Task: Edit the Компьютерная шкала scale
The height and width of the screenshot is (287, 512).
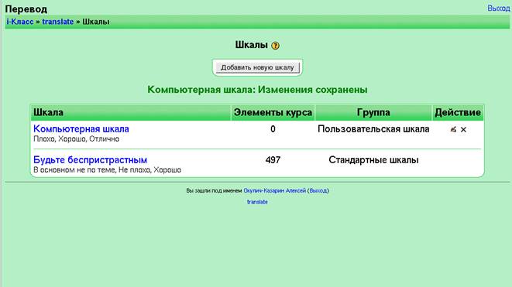Action: click(x=453, y=129)
